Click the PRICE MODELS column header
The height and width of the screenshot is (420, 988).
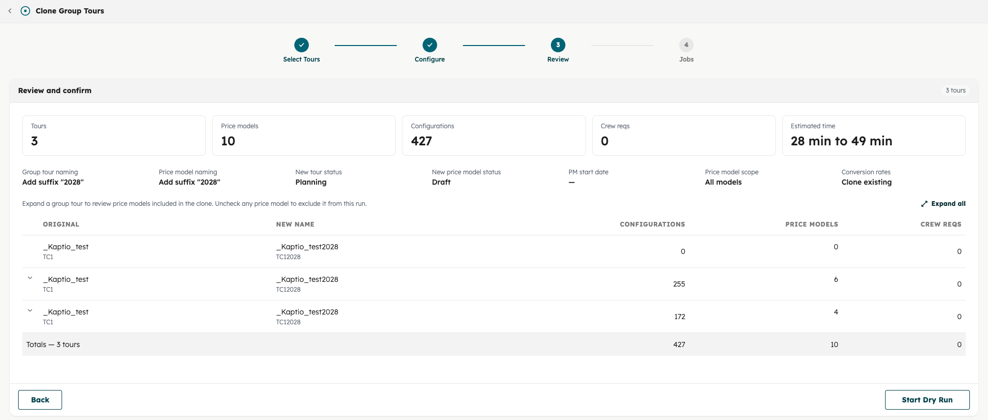tap(812, 224)
